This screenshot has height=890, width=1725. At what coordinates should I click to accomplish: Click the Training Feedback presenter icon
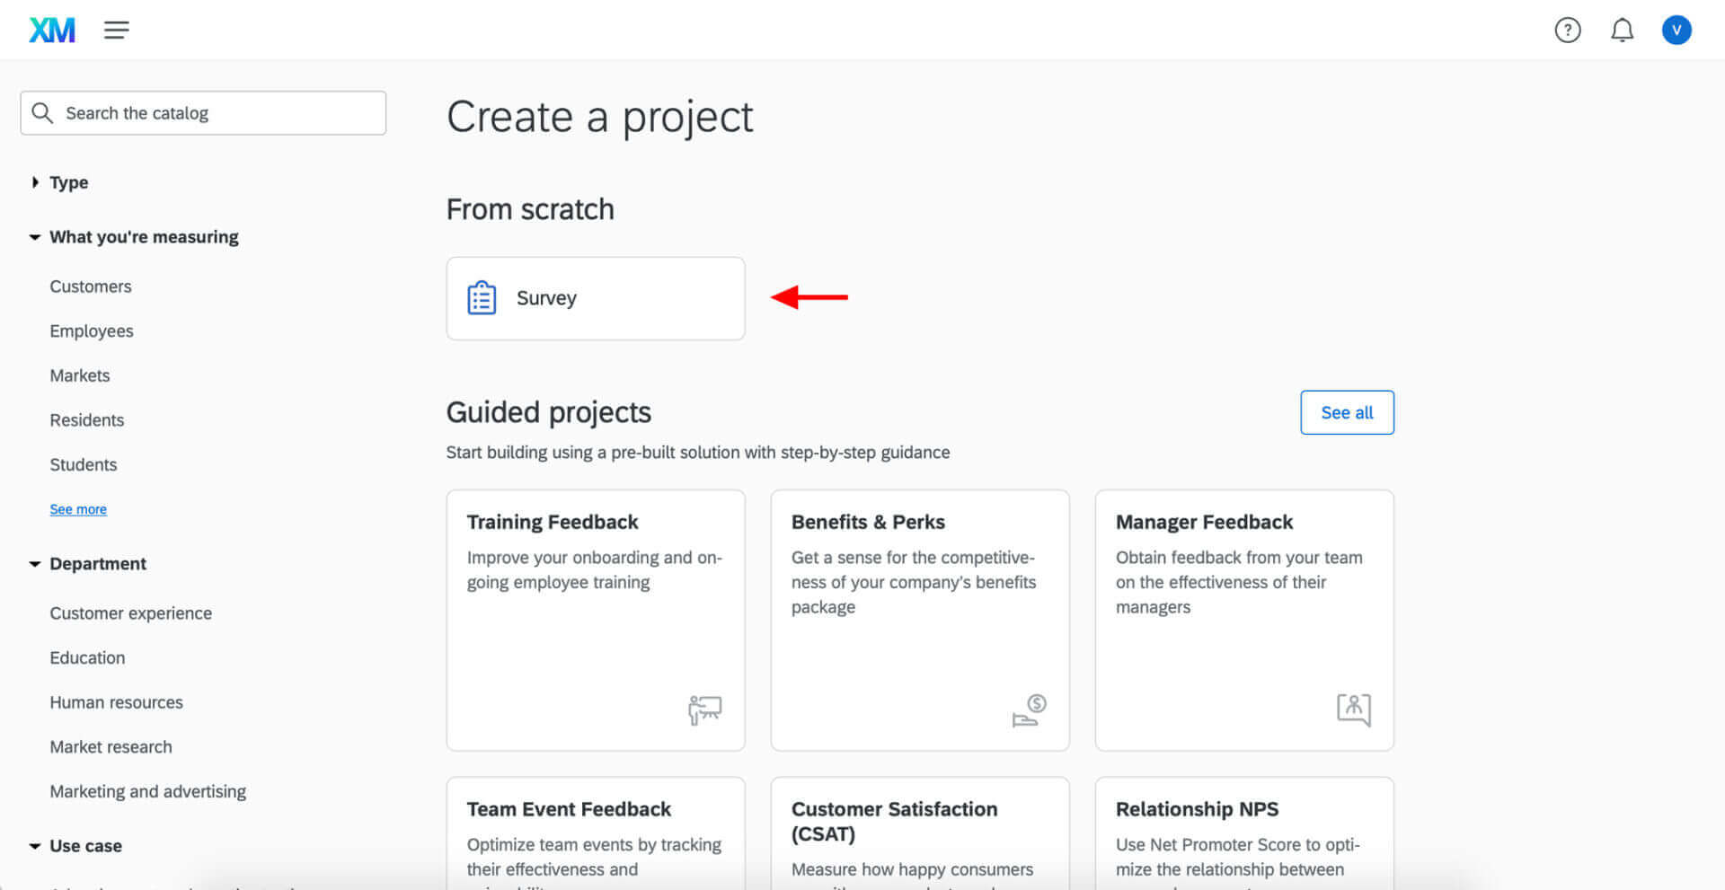[x=705, y=709]
